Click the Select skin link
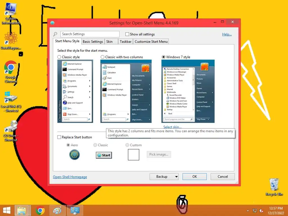The width and height of the screenshot is (288, 216). [x=172, y=127]
